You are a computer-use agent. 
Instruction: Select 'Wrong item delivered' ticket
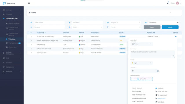[x=44, y=49]
